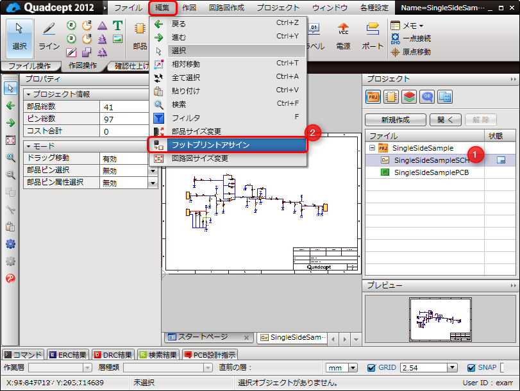Viewport: 520px width, 391px height.
Task: Click the zoom-in magnifier in left sidebar
Action: [11, 158]
